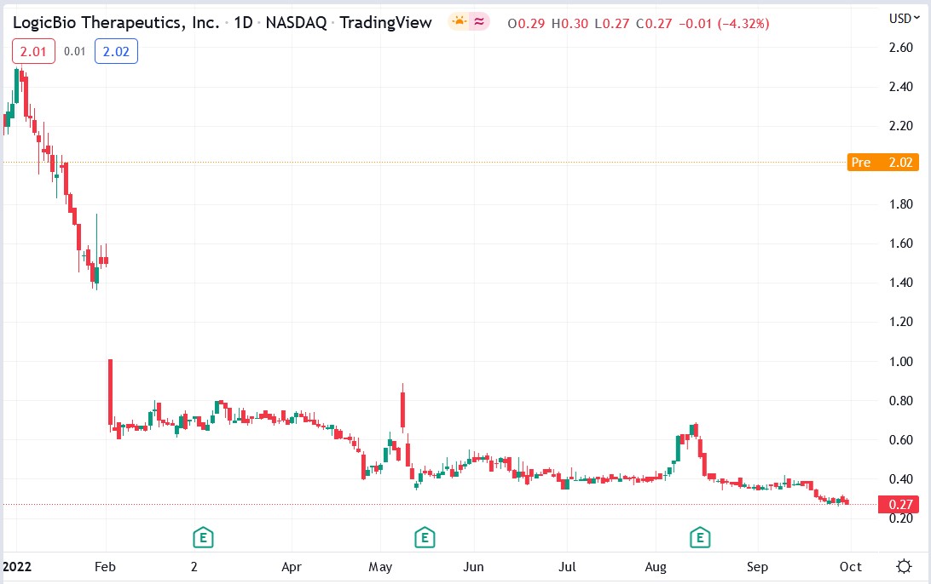The height and width of the screenshot is (584, 931).
Task: Click the "Oct" label on time axis
Action: [x=850, y=567]
